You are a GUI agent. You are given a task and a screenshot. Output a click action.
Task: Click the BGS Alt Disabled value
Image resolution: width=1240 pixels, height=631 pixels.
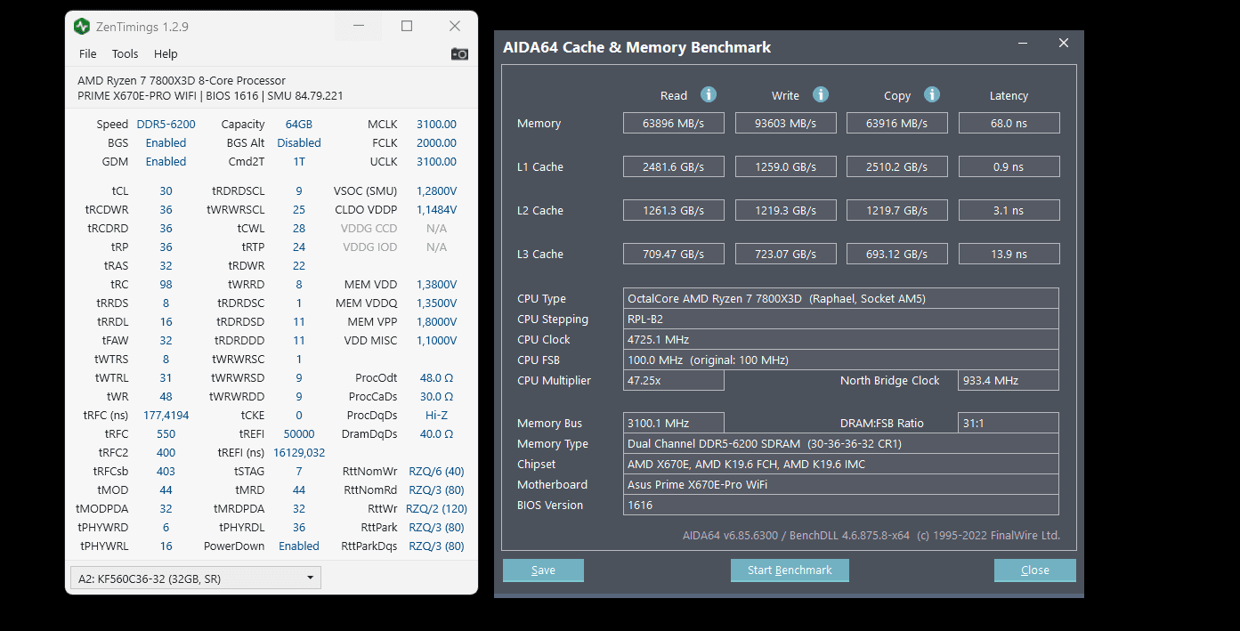(x=299, y=142)
